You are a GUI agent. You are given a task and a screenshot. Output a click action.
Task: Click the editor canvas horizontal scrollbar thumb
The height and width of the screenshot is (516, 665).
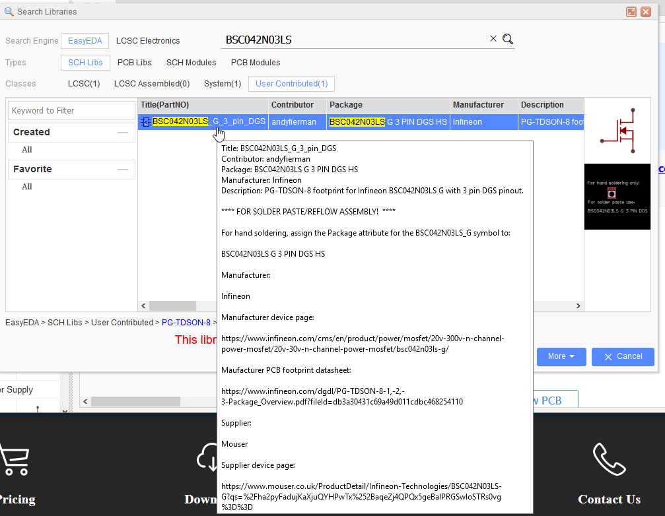point(136,401)
